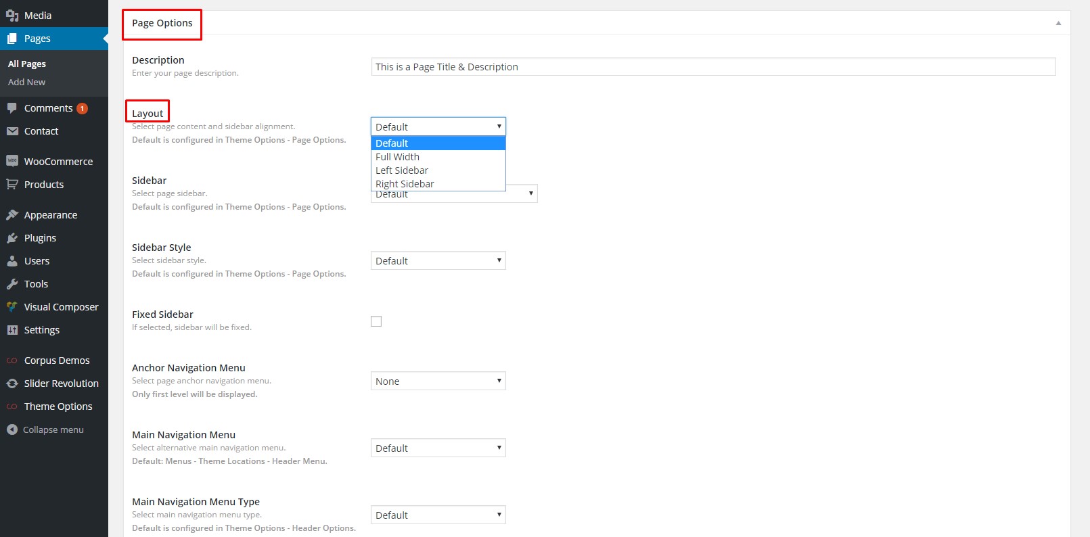Click the comments count badge

(82, 108)
